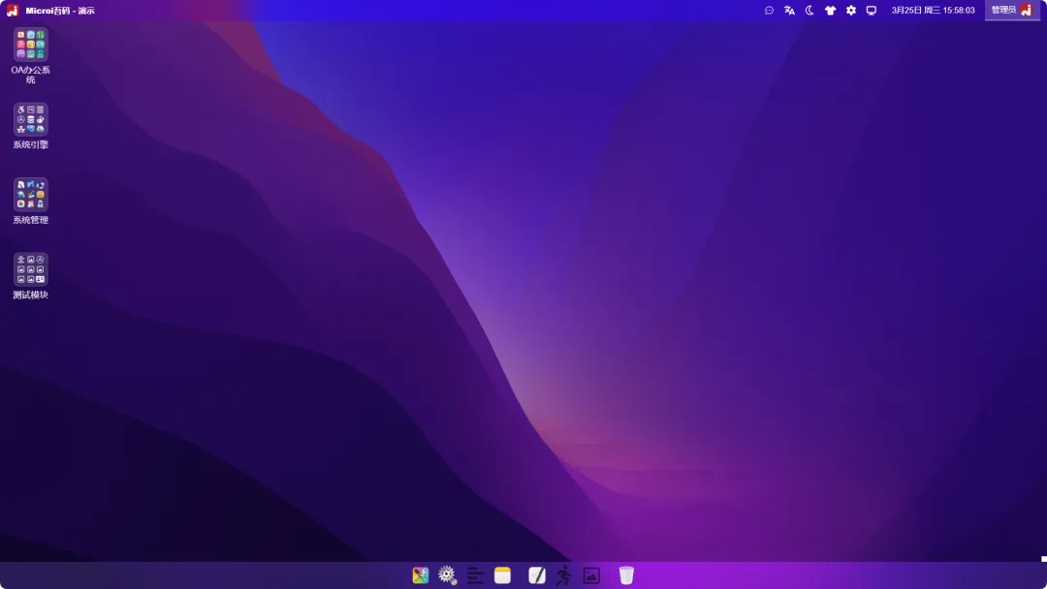Image resolution: width=1047 pixels, height=589 pixels.
Task: Open the text lines list dock icon
Action: [475, 575]
